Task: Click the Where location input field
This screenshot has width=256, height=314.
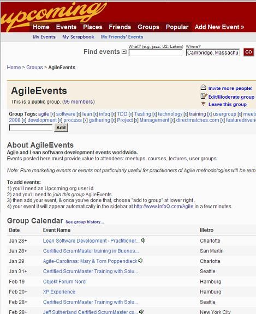Action: [213, 53]
